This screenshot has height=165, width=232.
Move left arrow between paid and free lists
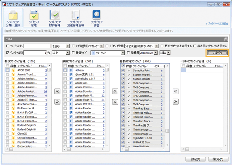coord(57,91)
